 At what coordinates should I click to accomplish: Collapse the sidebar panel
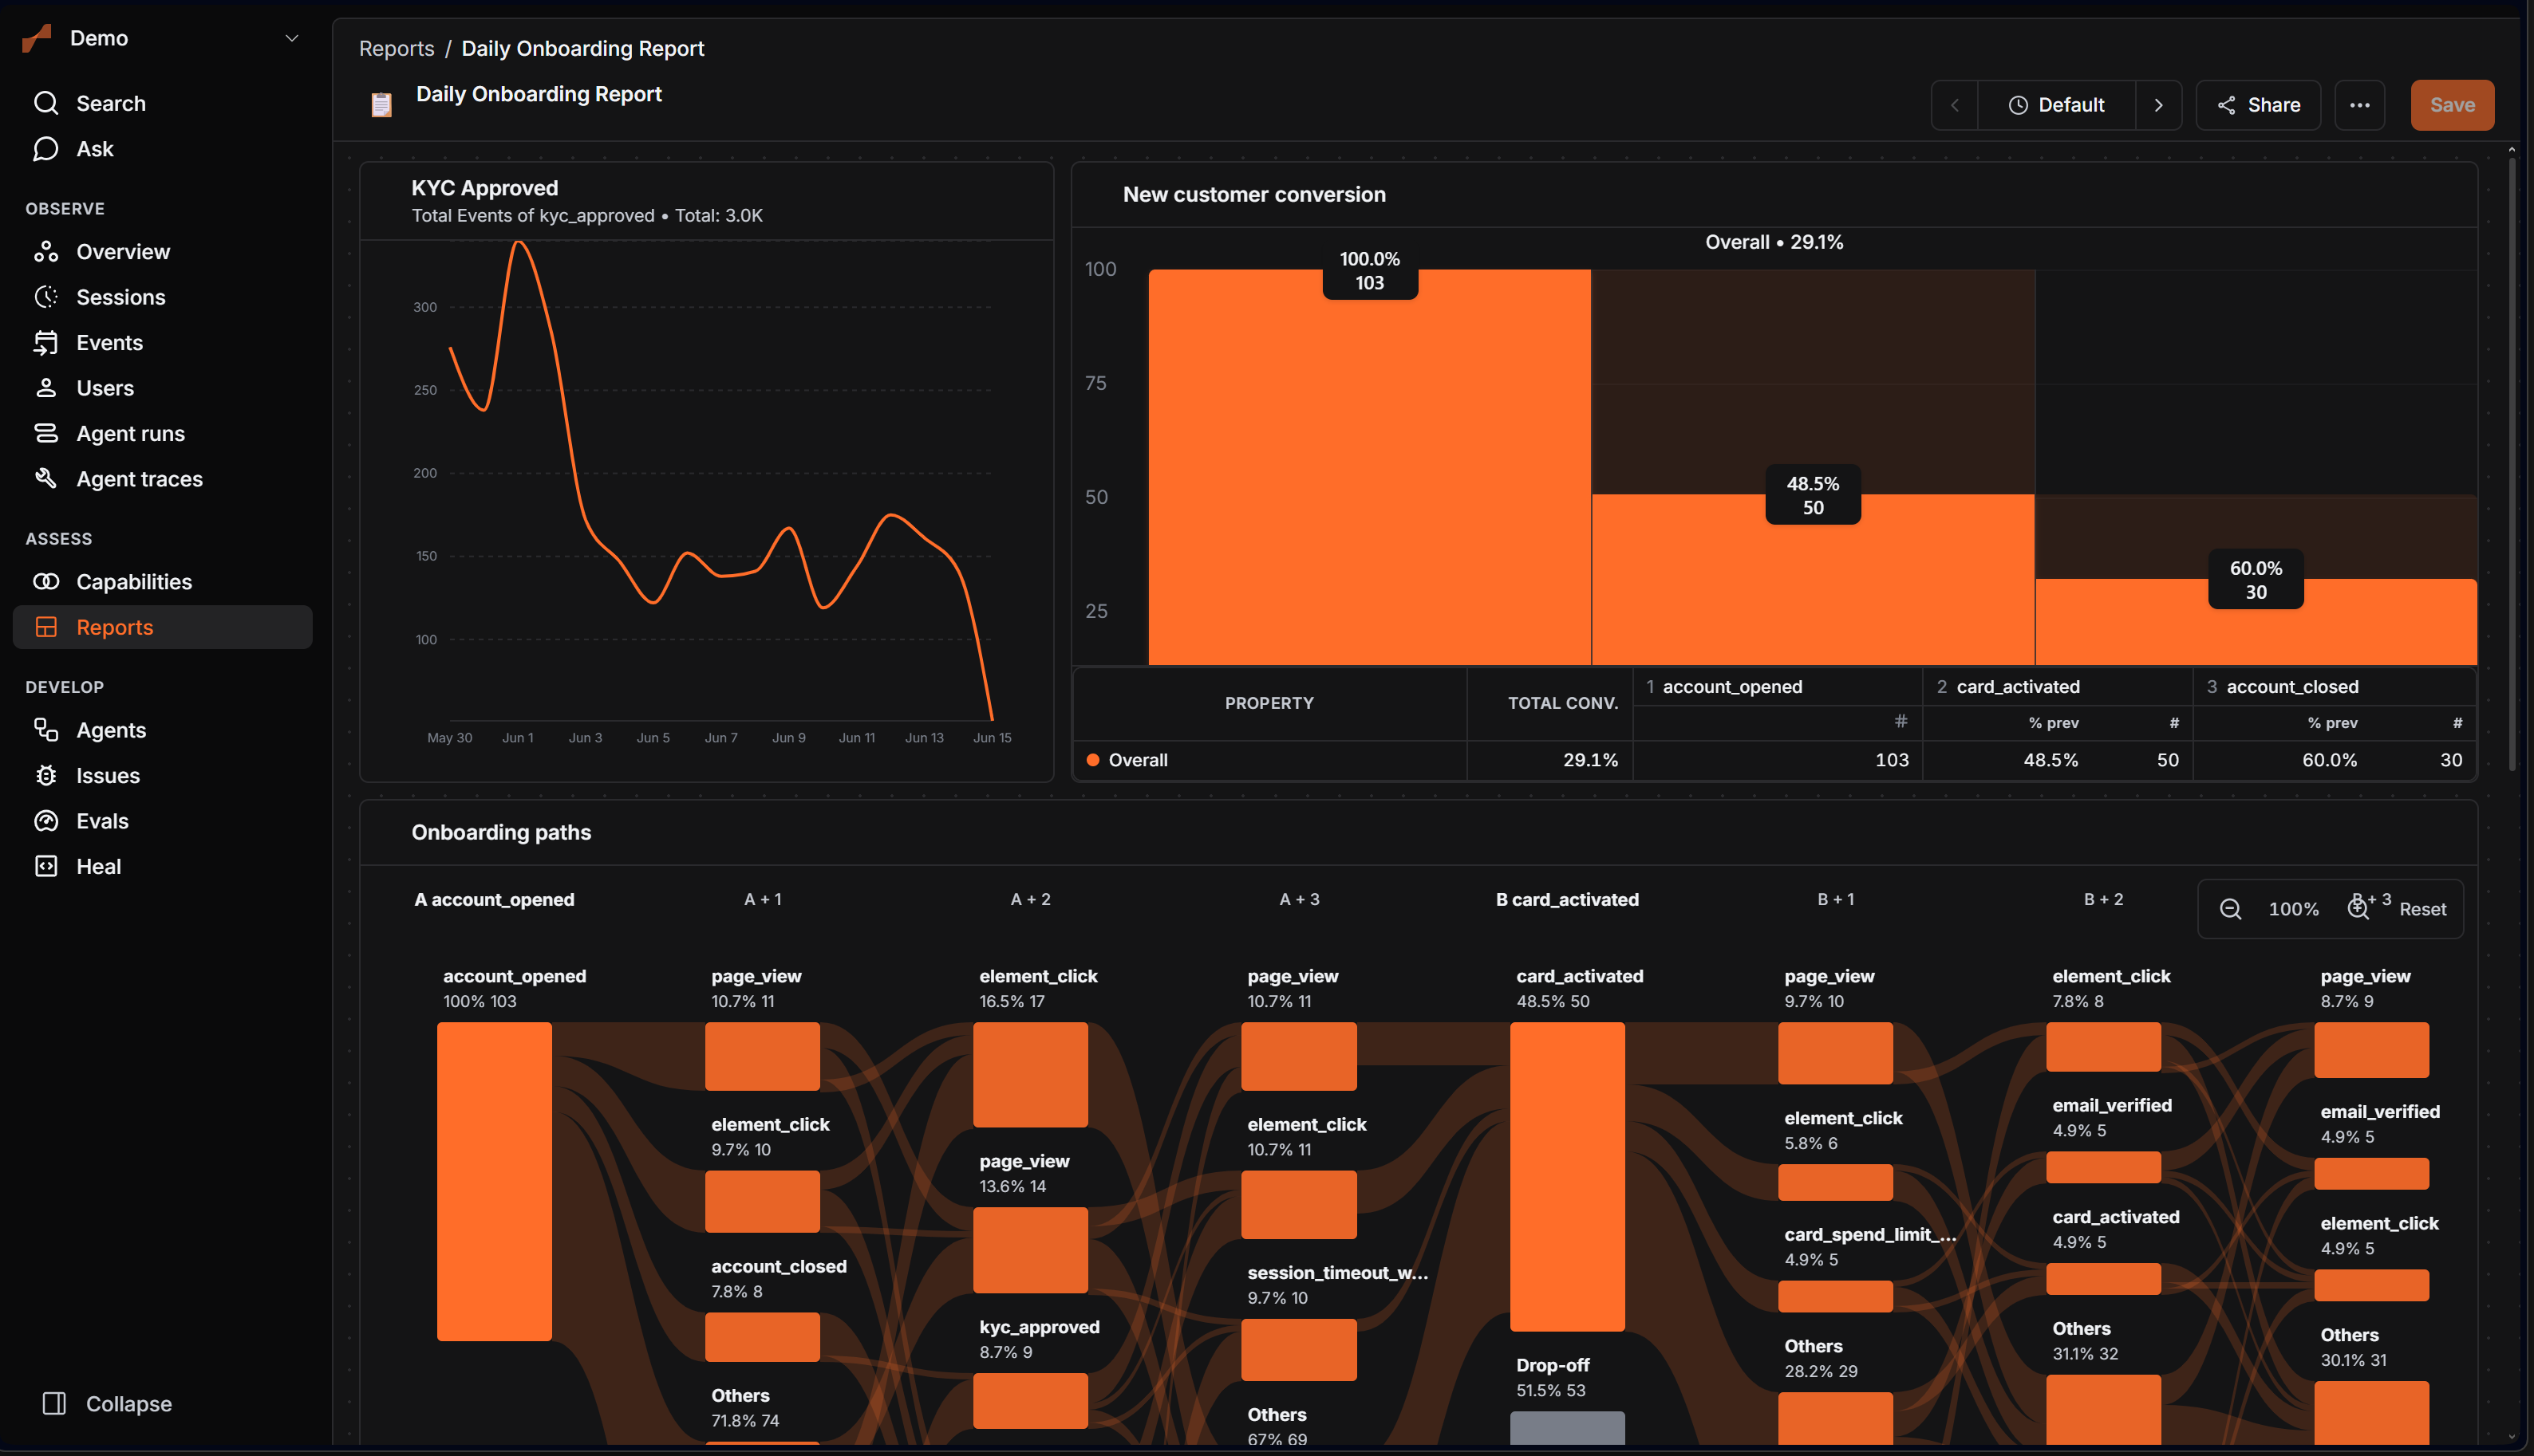(107, 1404)
